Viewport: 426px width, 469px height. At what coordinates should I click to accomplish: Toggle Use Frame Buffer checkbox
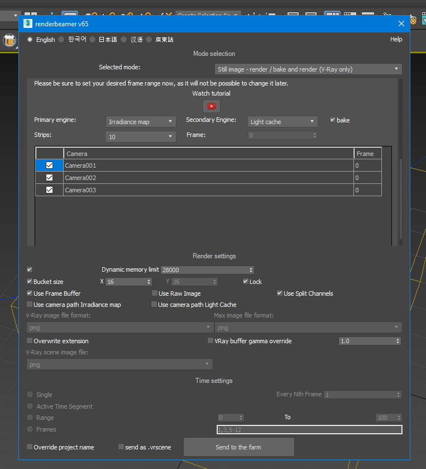click(30, 293)
